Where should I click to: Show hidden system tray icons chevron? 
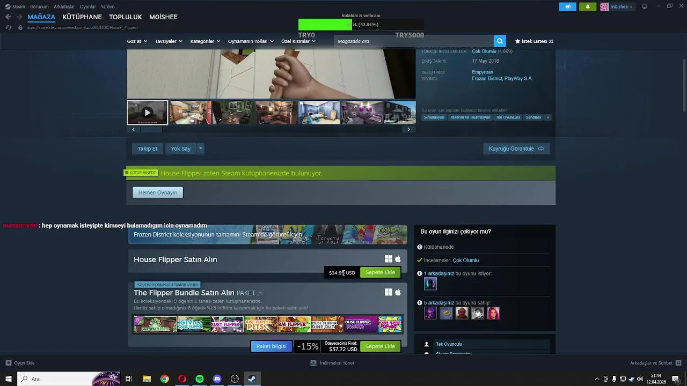coord(597,379)
